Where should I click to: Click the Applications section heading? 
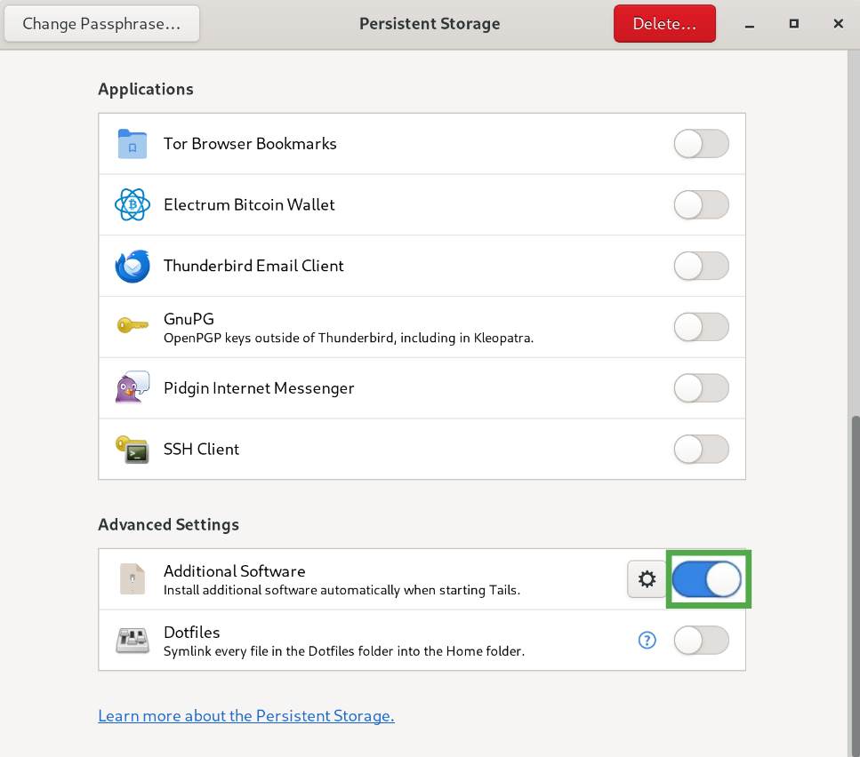[145, 89]
